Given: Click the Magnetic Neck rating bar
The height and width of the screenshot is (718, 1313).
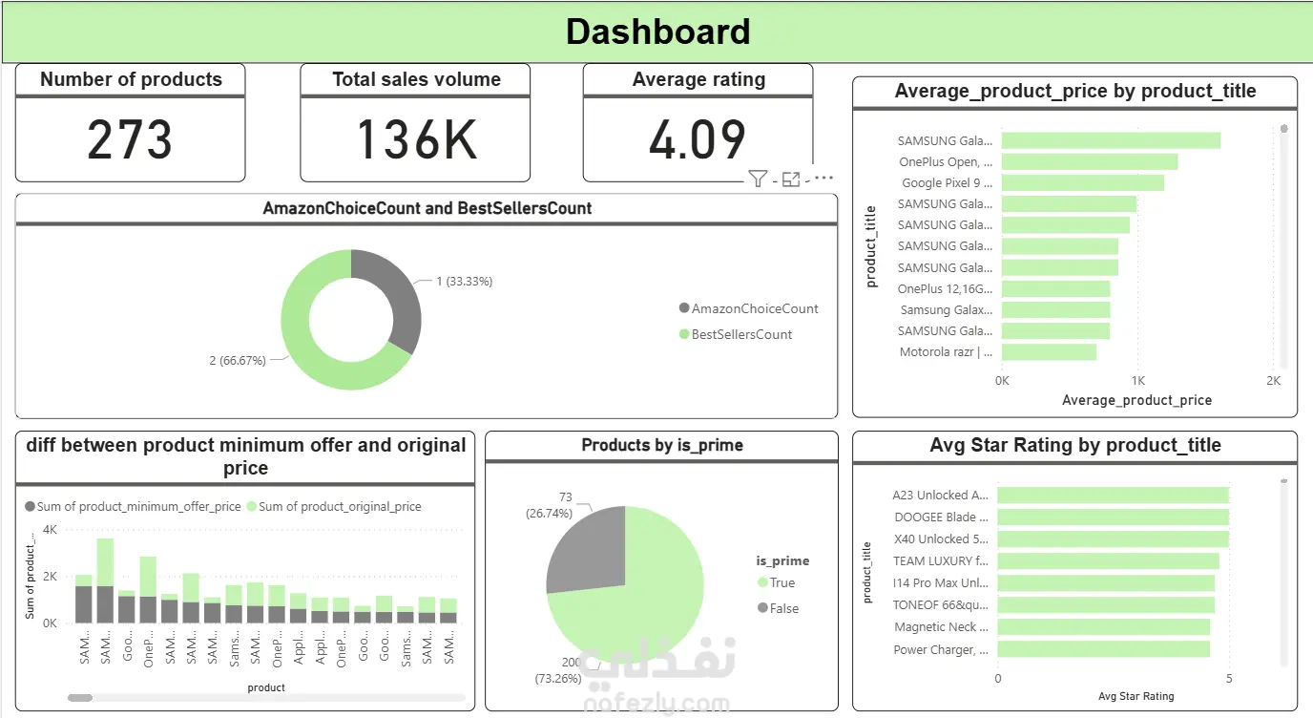Looking at the screenshot, I should (x=1104, y=627).
